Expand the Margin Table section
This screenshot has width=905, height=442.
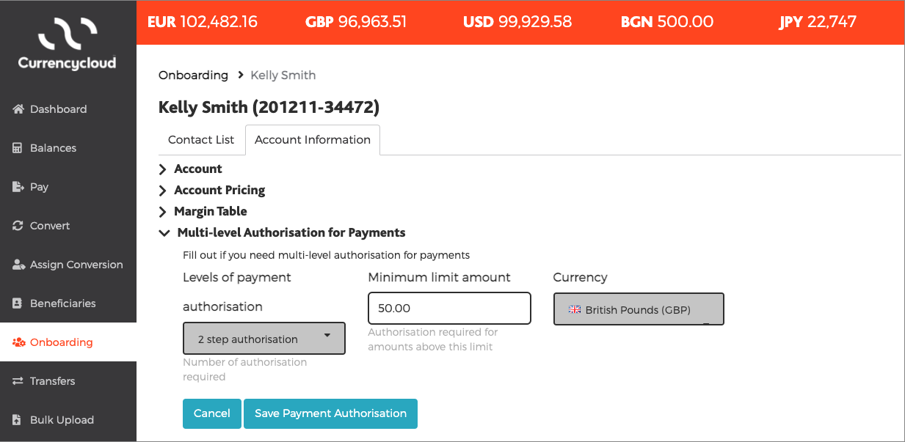click(163, 212)
